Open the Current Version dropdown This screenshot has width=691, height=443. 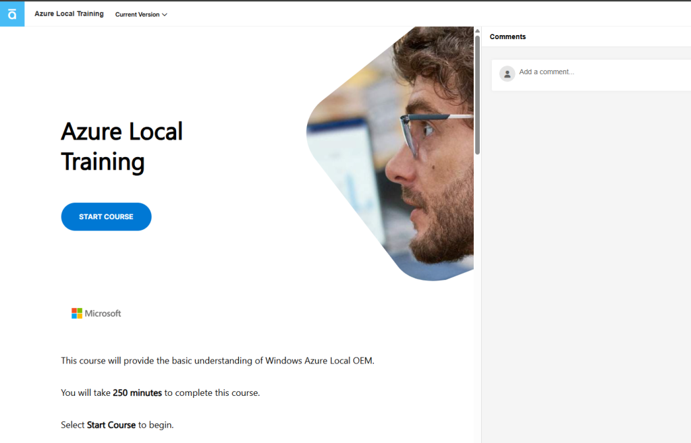coord(141,15)
